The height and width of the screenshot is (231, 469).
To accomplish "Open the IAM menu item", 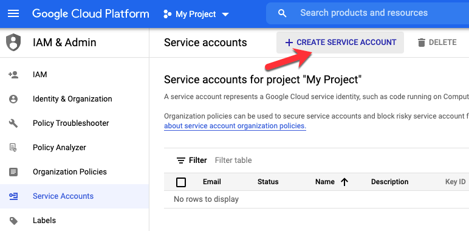I will 39,75.
